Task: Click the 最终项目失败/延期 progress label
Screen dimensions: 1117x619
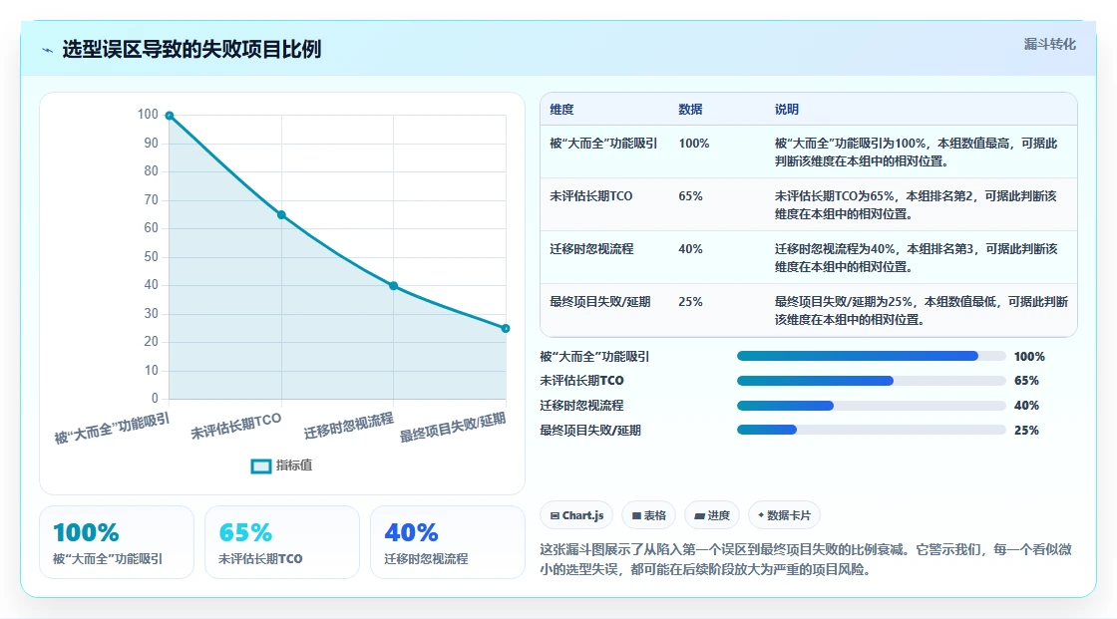Action: [x=589, y=431]
